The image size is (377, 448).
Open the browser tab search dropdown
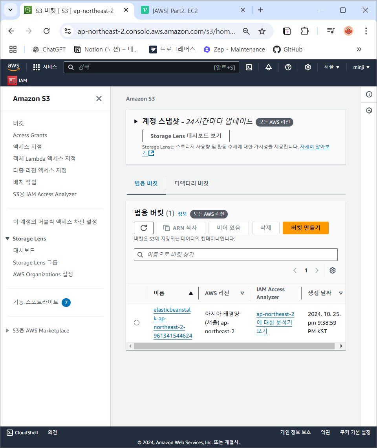[x=10, y=10]
